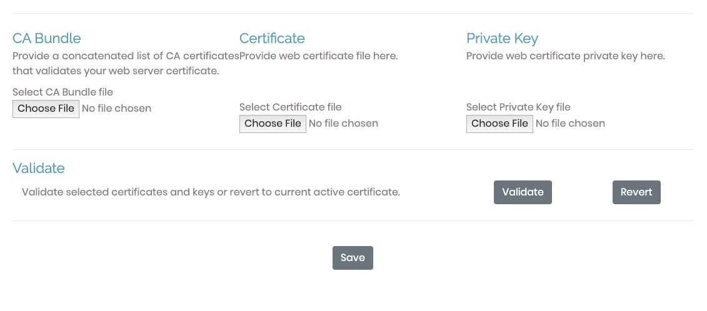Click Choose File under Select CA Bundle file
The image size is (707, 311).
[46, 109]
